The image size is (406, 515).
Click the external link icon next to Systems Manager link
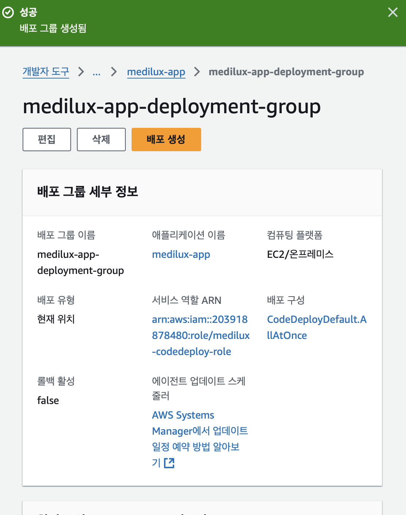pos(170,463)
